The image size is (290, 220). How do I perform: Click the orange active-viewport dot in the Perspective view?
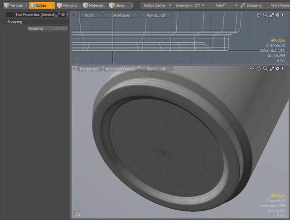click(x=74, y=69)
